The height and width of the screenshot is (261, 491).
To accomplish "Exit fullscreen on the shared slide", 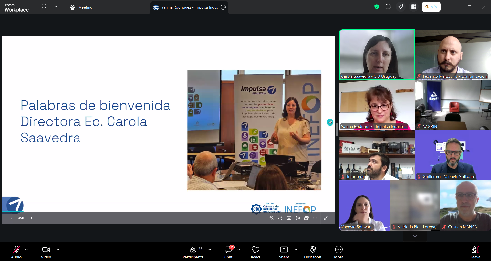I will point(326,218).
